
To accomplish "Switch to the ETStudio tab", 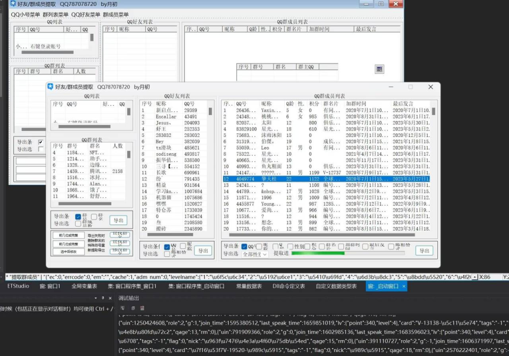I will (x=18, y=286).
